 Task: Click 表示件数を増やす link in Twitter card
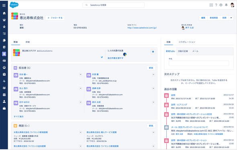coord(115,58)
